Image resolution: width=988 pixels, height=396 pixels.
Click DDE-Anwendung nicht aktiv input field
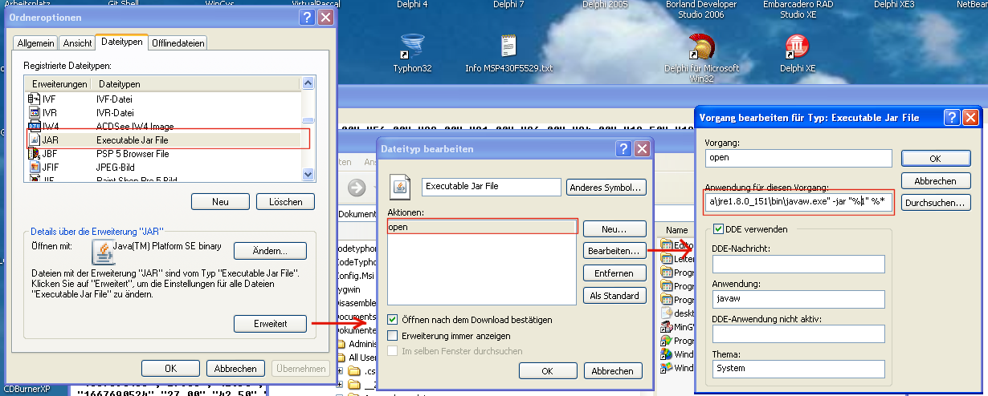click(x=798, y=333)
